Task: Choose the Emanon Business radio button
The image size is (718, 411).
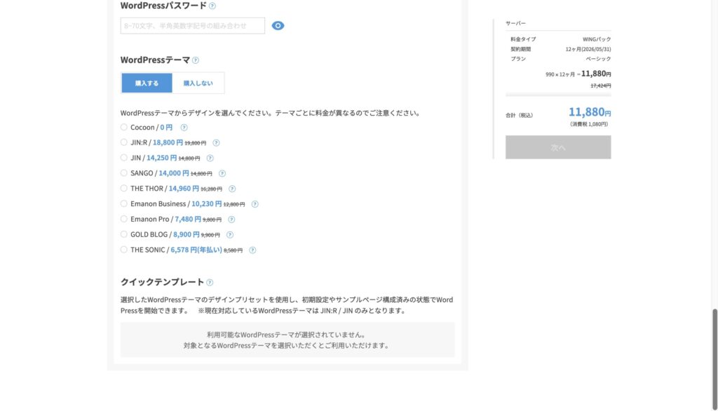Action: coord(123,203)
